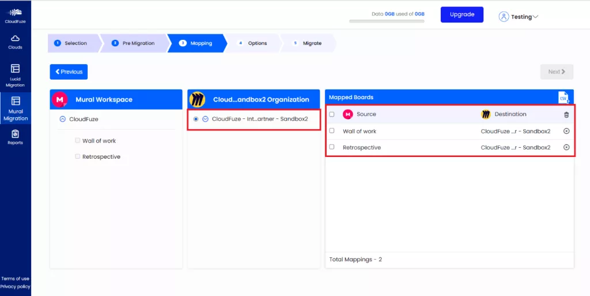This screenshot has height=296, width=590.
Task: Click the Cloud...andbox2 Organization panel title
Action: tap(261, 100)
